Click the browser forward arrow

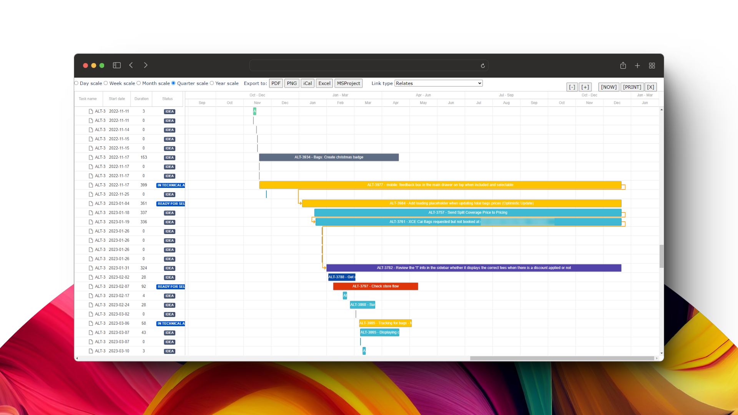point(146,65)
